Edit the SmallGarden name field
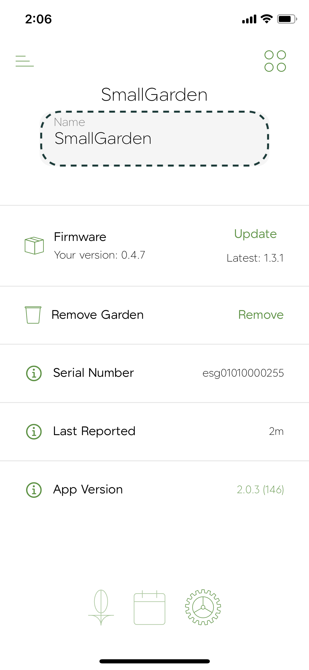Image resolution: width=309 pixels, height=670 pixels. [x=154, y=139]
